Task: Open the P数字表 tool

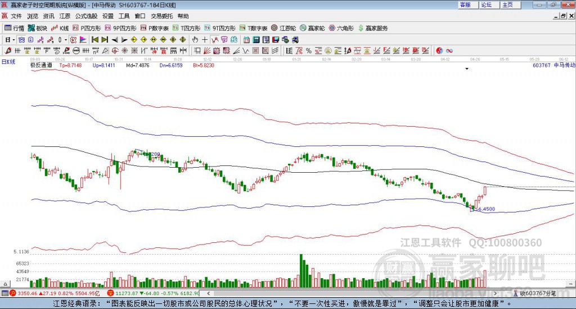Action: 155,28
